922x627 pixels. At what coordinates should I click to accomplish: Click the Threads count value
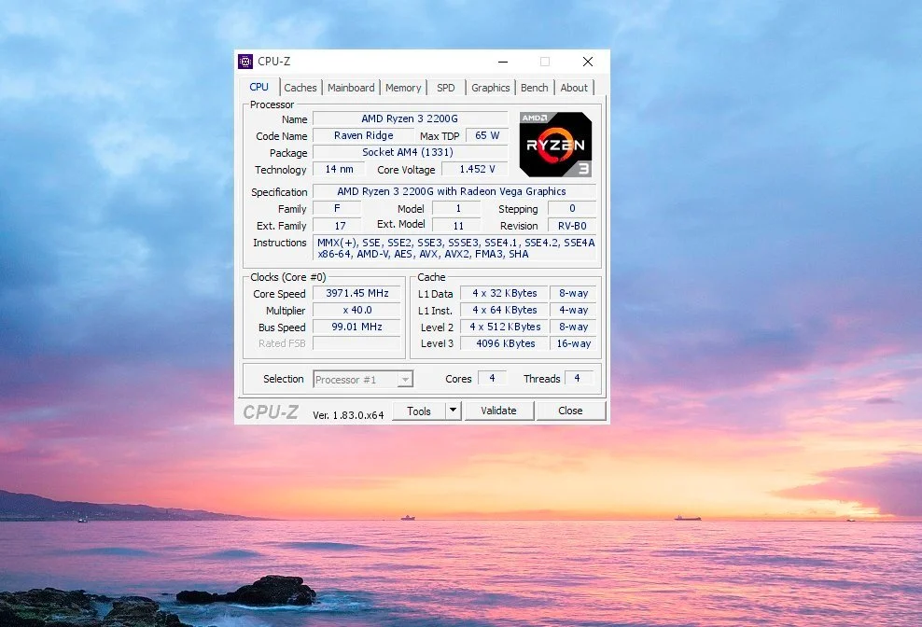(578, 378)
